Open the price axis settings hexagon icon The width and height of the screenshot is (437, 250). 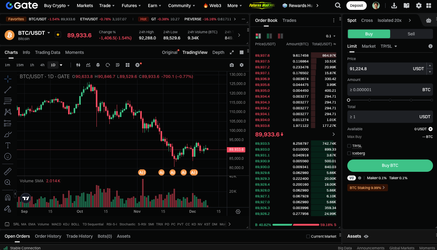[x=238, y=212]
